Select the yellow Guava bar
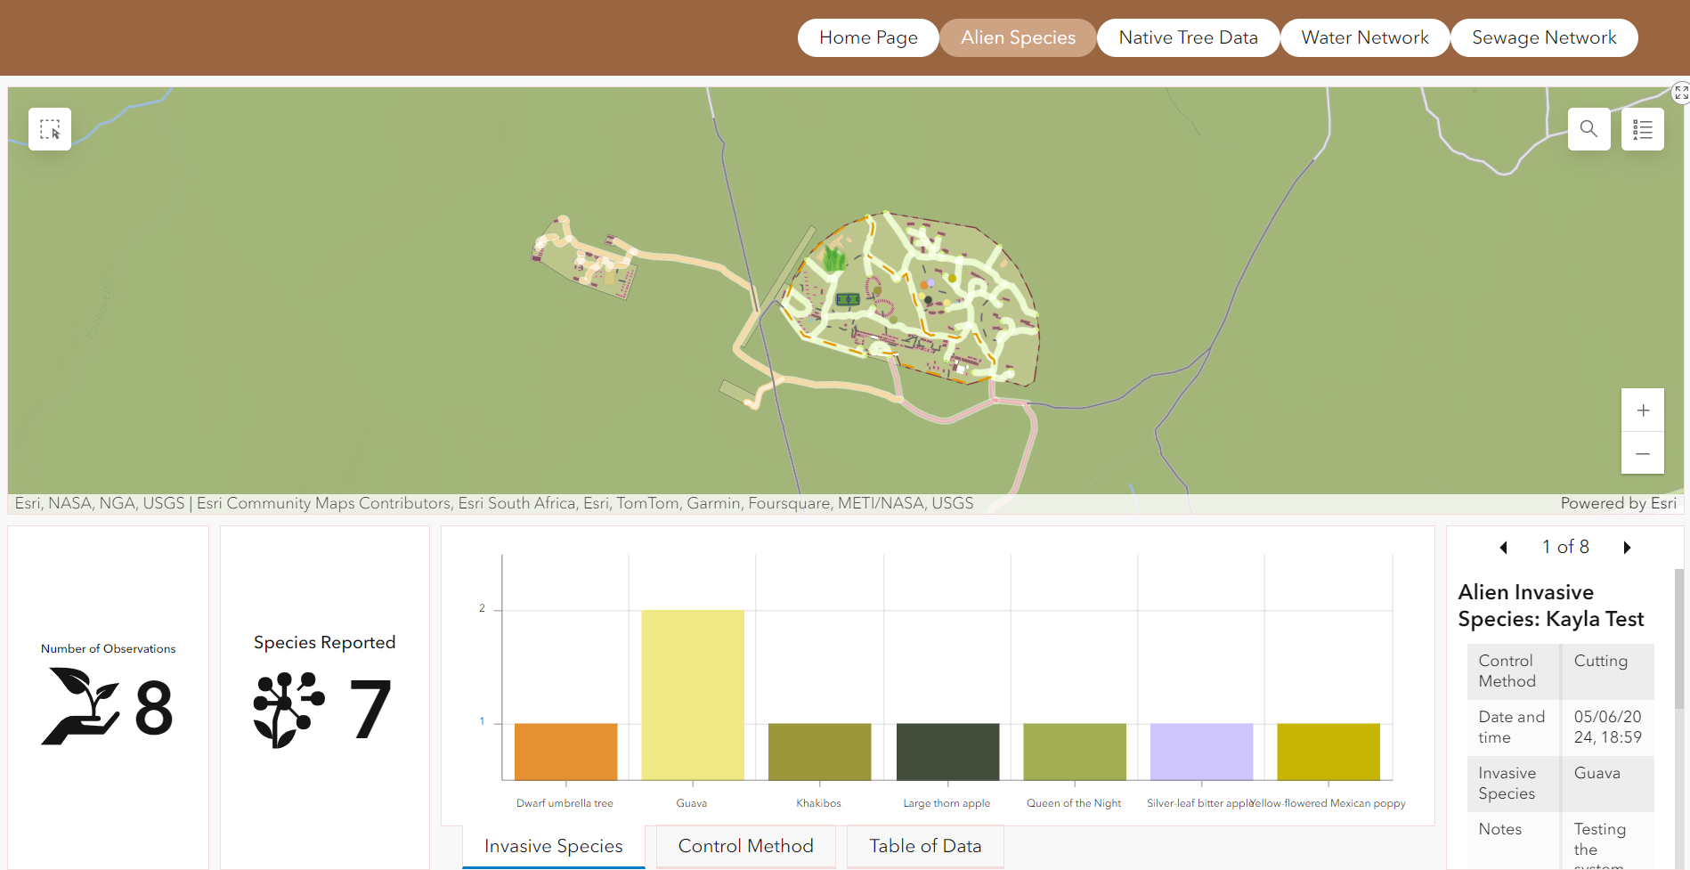Image resolution: width=1690 pixels, height=870 pixels. (693, 695)
